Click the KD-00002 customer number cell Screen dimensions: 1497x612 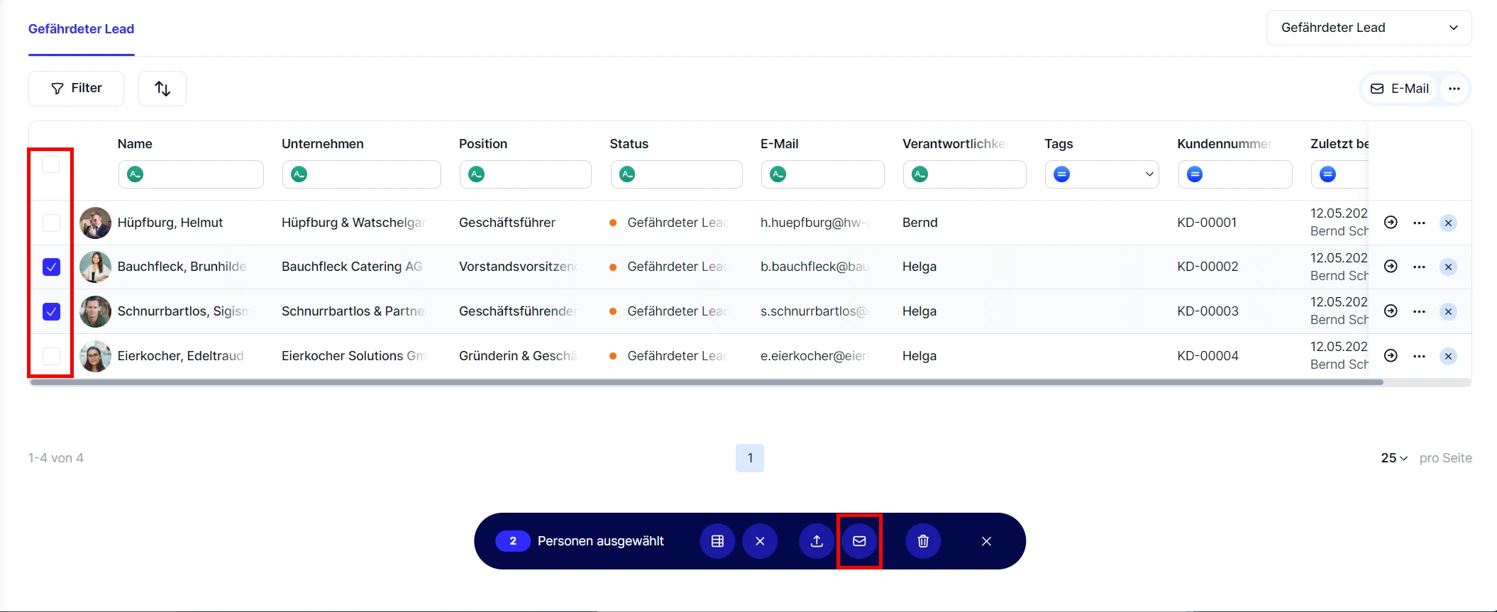1208,267
